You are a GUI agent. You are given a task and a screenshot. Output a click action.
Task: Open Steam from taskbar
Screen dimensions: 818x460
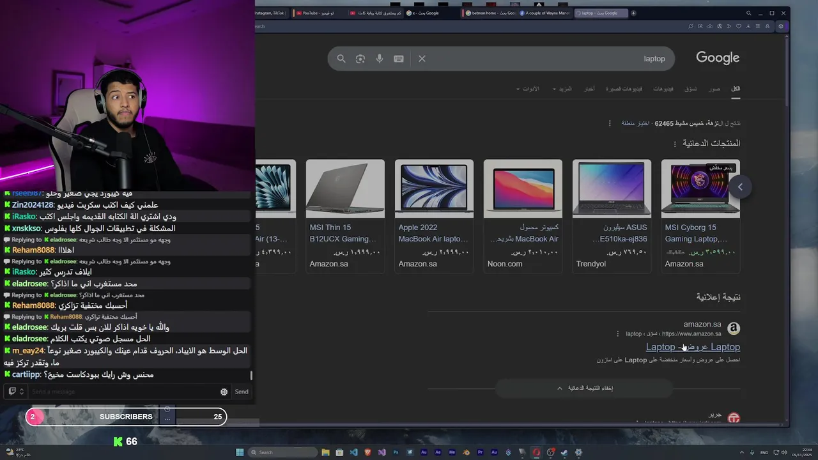click(x=564, y=452)
